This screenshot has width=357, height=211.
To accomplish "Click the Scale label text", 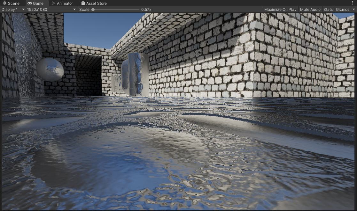I will [x=84, y=10].
